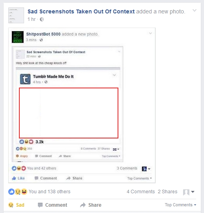204x213 pixels.
Task: View who reacted: You and 138 others
Action: tap(50, 192)
